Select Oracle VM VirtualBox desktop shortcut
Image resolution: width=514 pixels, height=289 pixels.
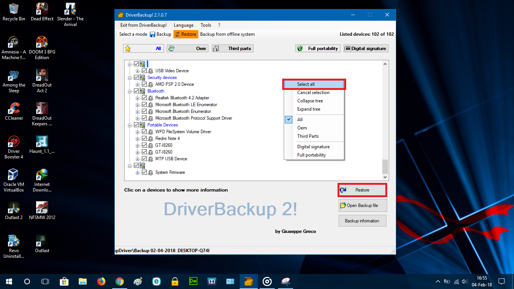14,181
